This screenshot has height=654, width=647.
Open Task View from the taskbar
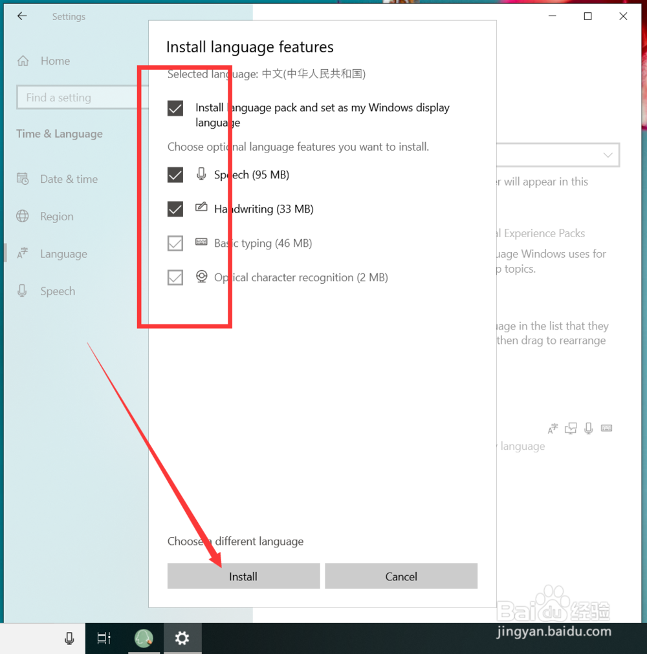point(104,638)
